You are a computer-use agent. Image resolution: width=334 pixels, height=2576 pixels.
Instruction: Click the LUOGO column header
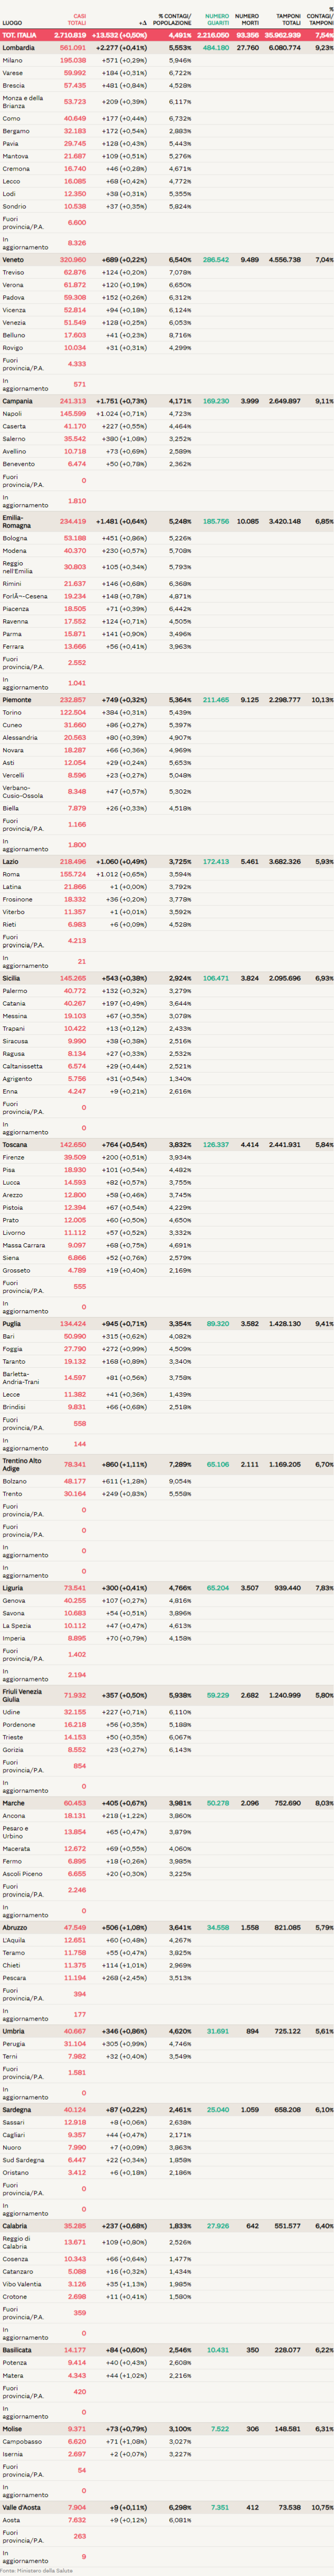[x=12, y=22]
